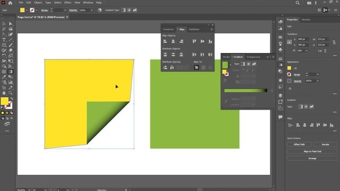Open Stroke options link in Properties panel
This screenshot has height=191, width=340.
pos(297,75)
